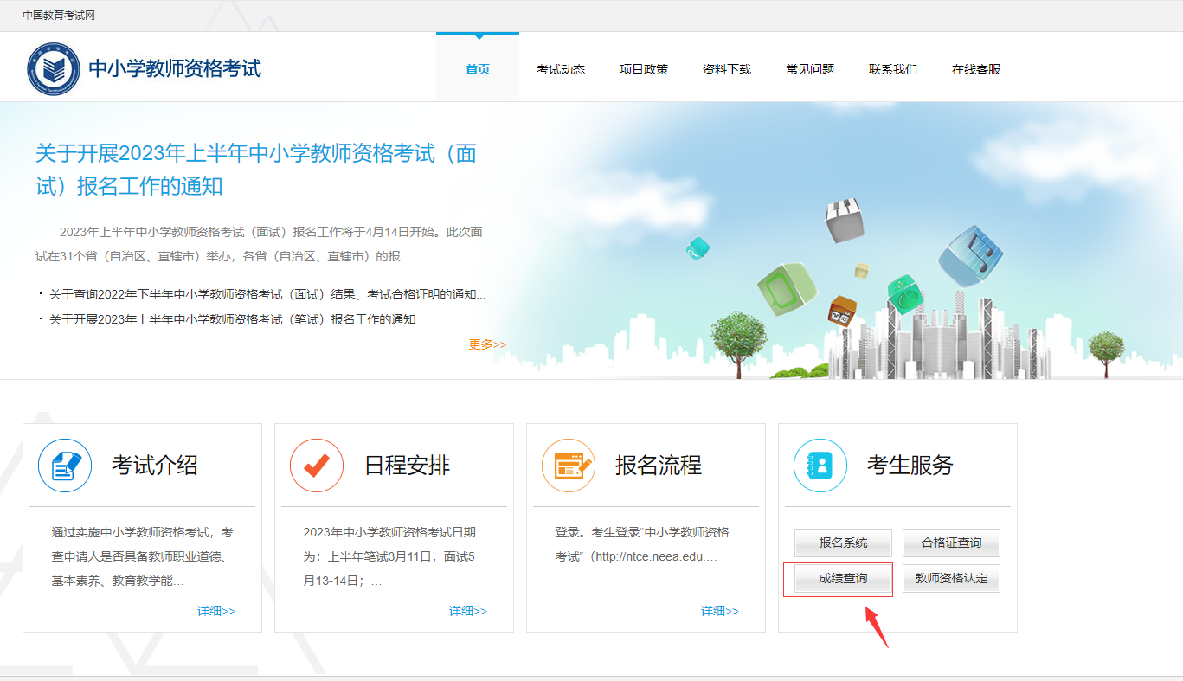Image resolution: width=1183 pixels, height=681 pixels.
Task: Open the 联系我们 navigation item
Action: pyautogui.click(x=893, y=69)
